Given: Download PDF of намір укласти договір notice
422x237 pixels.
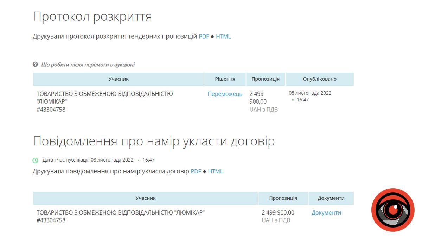Looking at the screenshot, I should click(x=196, y=171).
